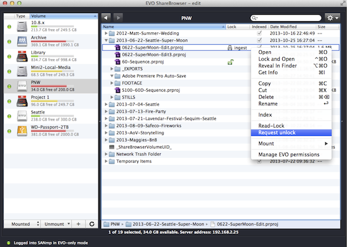Viewport: 347px width, 247px height.
Task: Click the Archive capacity usage bar
Action: [x=52, y=41]
